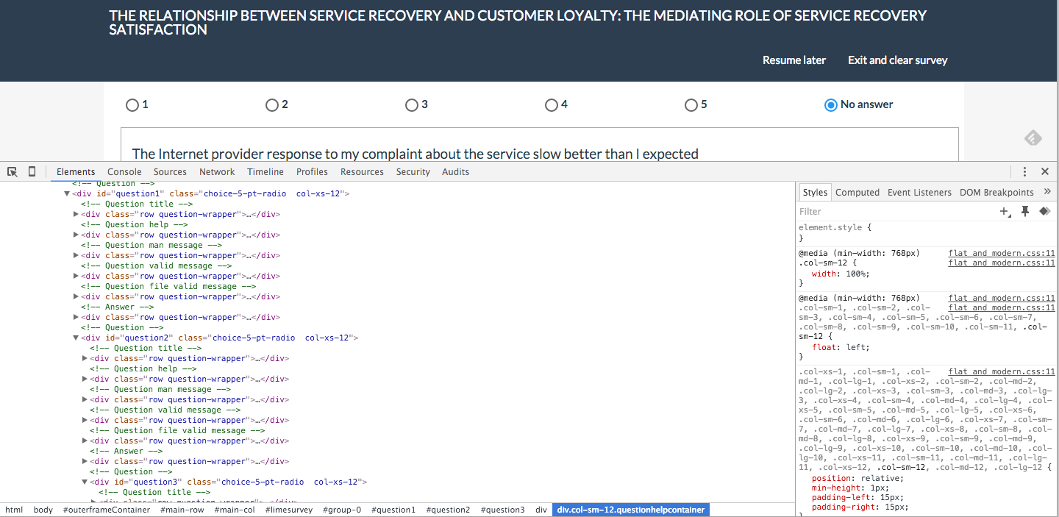Click the Resume later link
This screenshot has width=1059, height=517.
[x=794, y=60]
